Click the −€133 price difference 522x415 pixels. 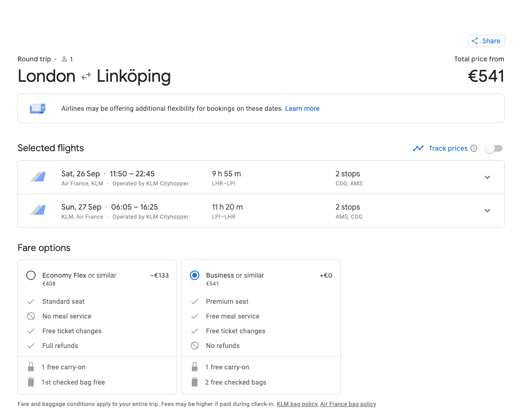tap(159, 275)
